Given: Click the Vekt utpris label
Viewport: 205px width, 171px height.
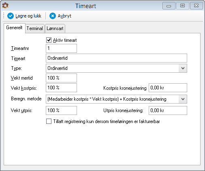Looking at the screenshot, I should pos(21,110).
